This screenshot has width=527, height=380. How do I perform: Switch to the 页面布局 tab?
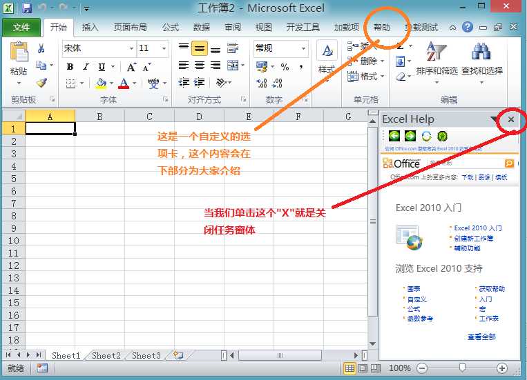coord(130,28)
